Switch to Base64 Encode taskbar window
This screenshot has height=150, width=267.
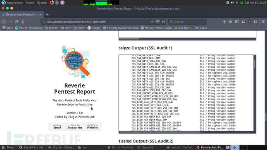pos(33,147)
